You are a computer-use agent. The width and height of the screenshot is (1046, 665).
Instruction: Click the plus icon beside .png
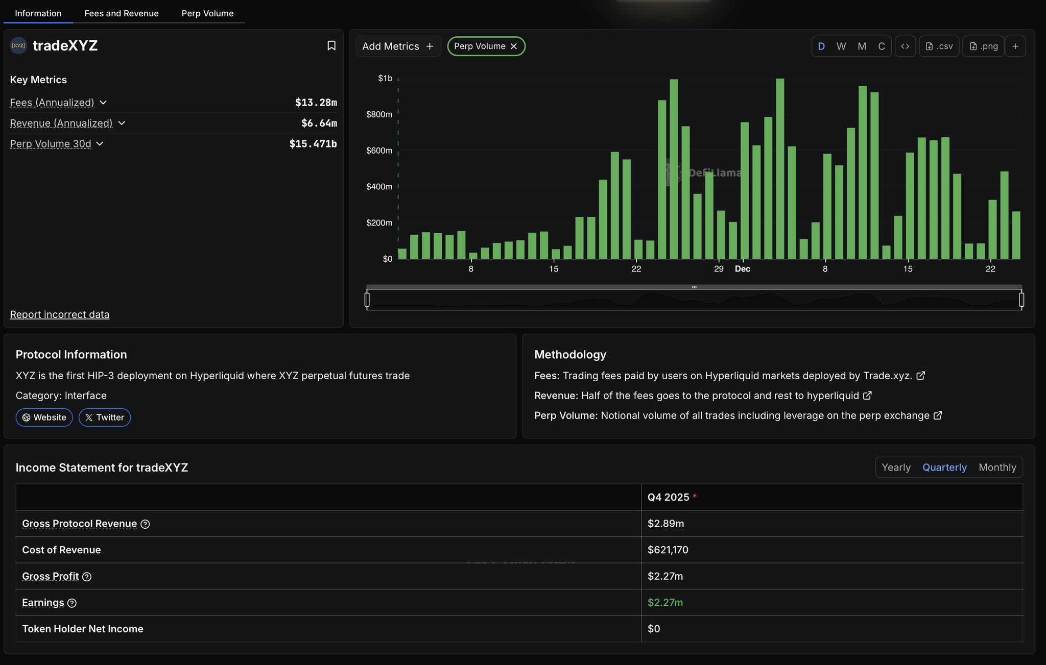coord(1015,46)
